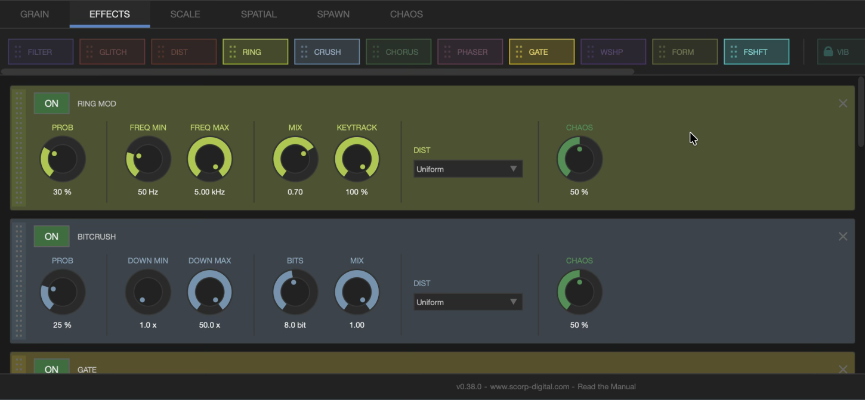
Task: Click the FREQ MIN knob
Action: click(x=148, y=159)
